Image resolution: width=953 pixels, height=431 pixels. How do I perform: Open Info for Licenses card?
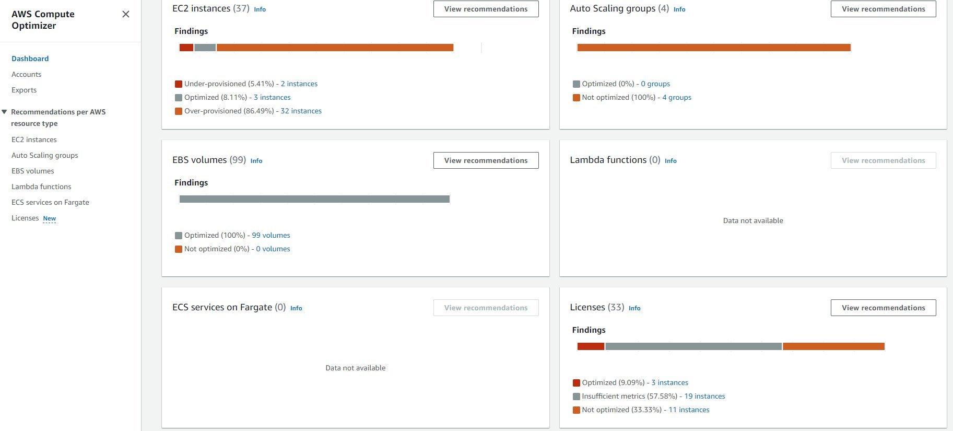[x=634, y=308]
